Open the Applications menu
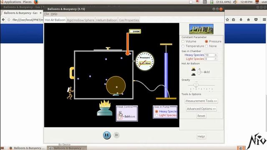The image size is (267, 150). [x=13, y=2]
